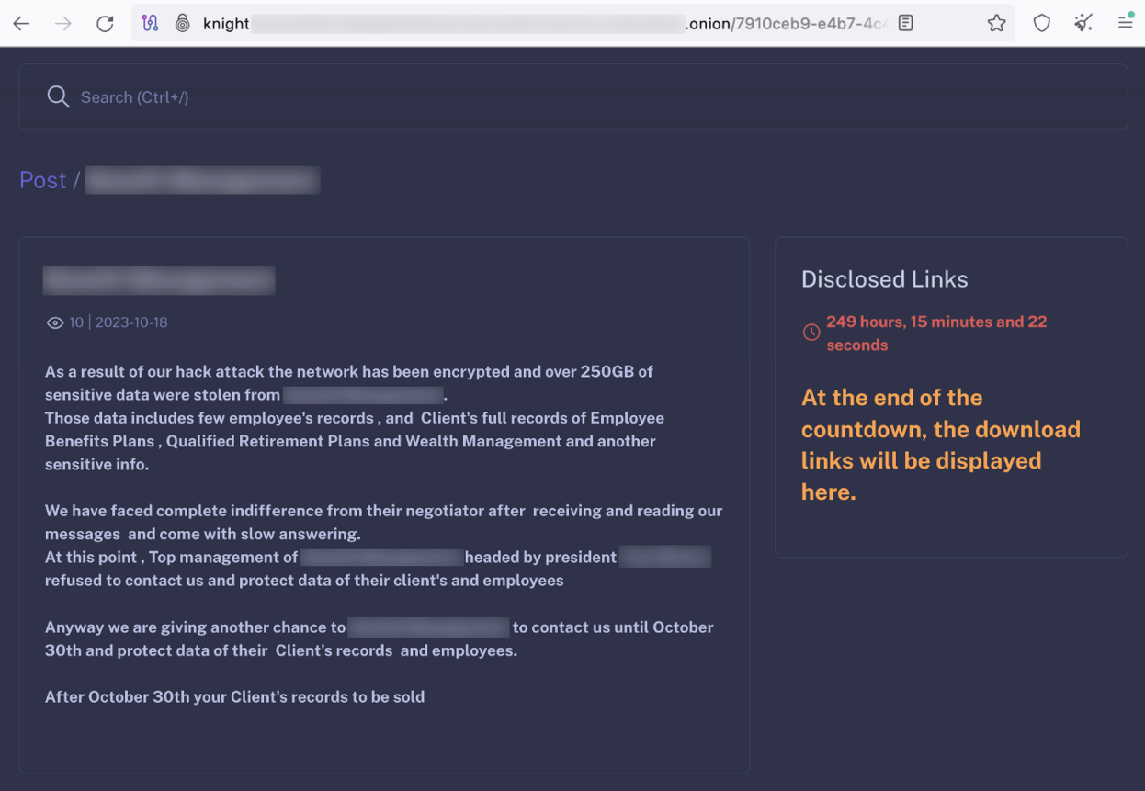
Task: Toggle reader view in address bar
Action: click(906, 24)
